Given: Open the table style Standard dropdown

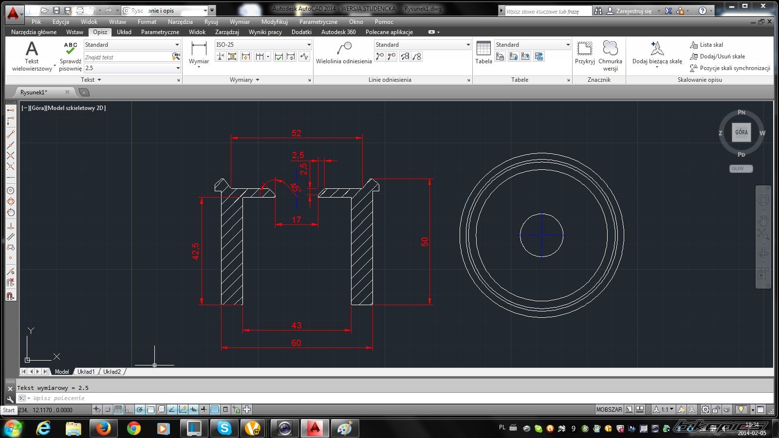Looking at the screenshot, I should tap(533, 44).
